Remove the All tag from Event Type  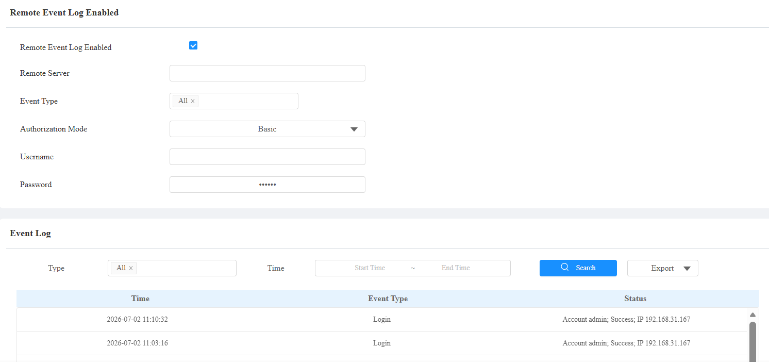click(x=193, y=101)
